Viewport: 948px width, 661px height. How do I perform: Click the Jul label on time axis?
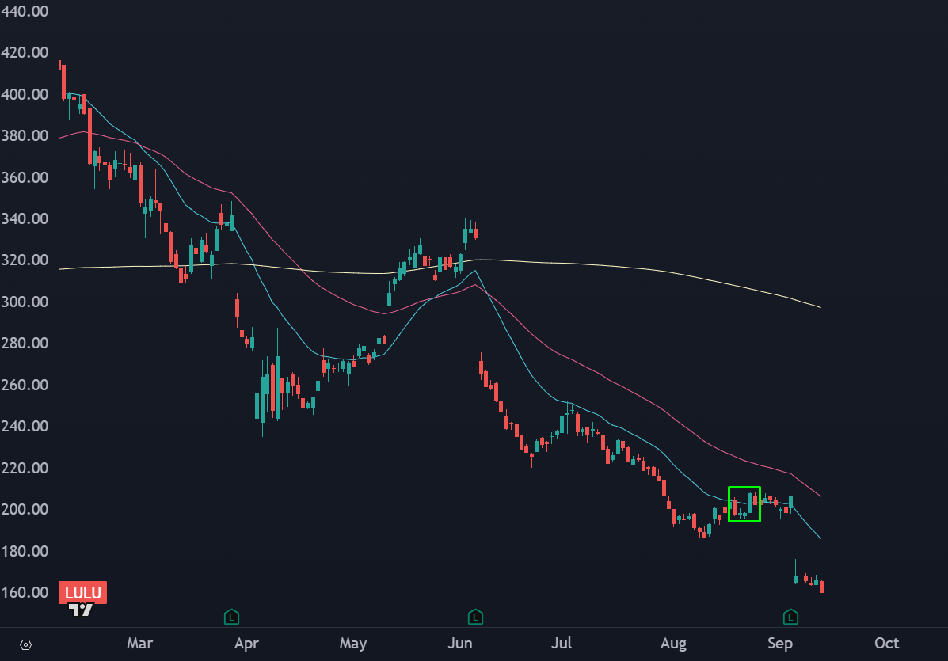(x=562, y=644)
